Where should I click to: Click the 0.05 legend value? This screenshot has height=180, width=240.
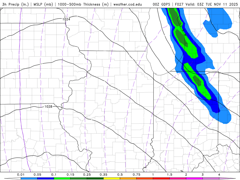(x=37, y=175)
